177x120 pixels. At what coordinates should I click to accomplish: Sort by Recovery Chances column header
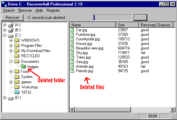156,25
